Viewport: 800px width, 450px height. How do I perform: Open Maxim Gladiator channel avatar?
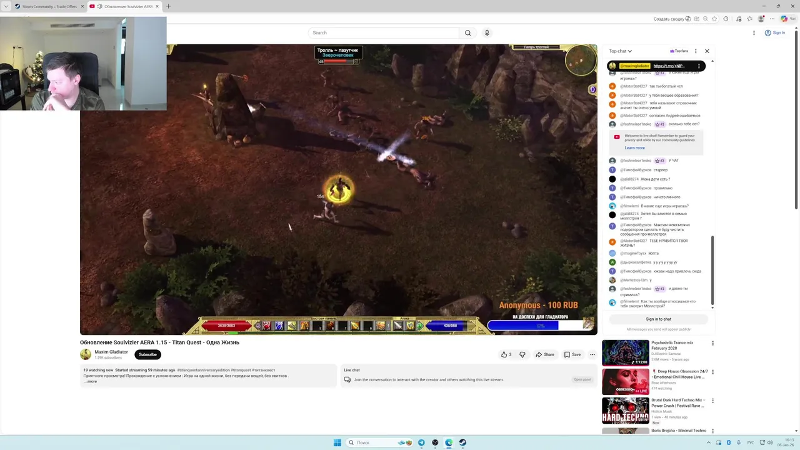86,354
